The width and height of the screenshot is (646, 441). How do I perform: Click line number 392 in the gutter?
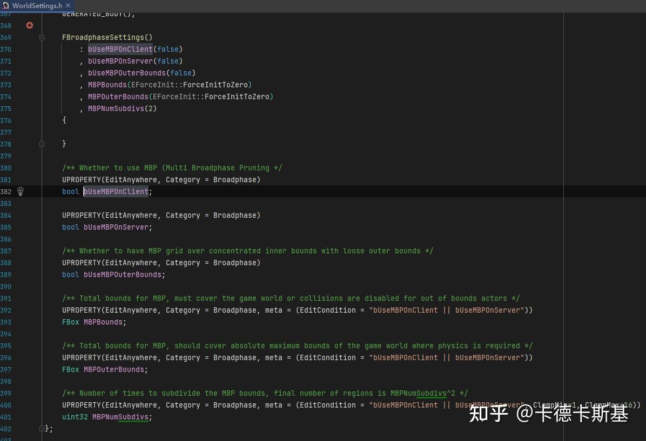pos(6,310)
